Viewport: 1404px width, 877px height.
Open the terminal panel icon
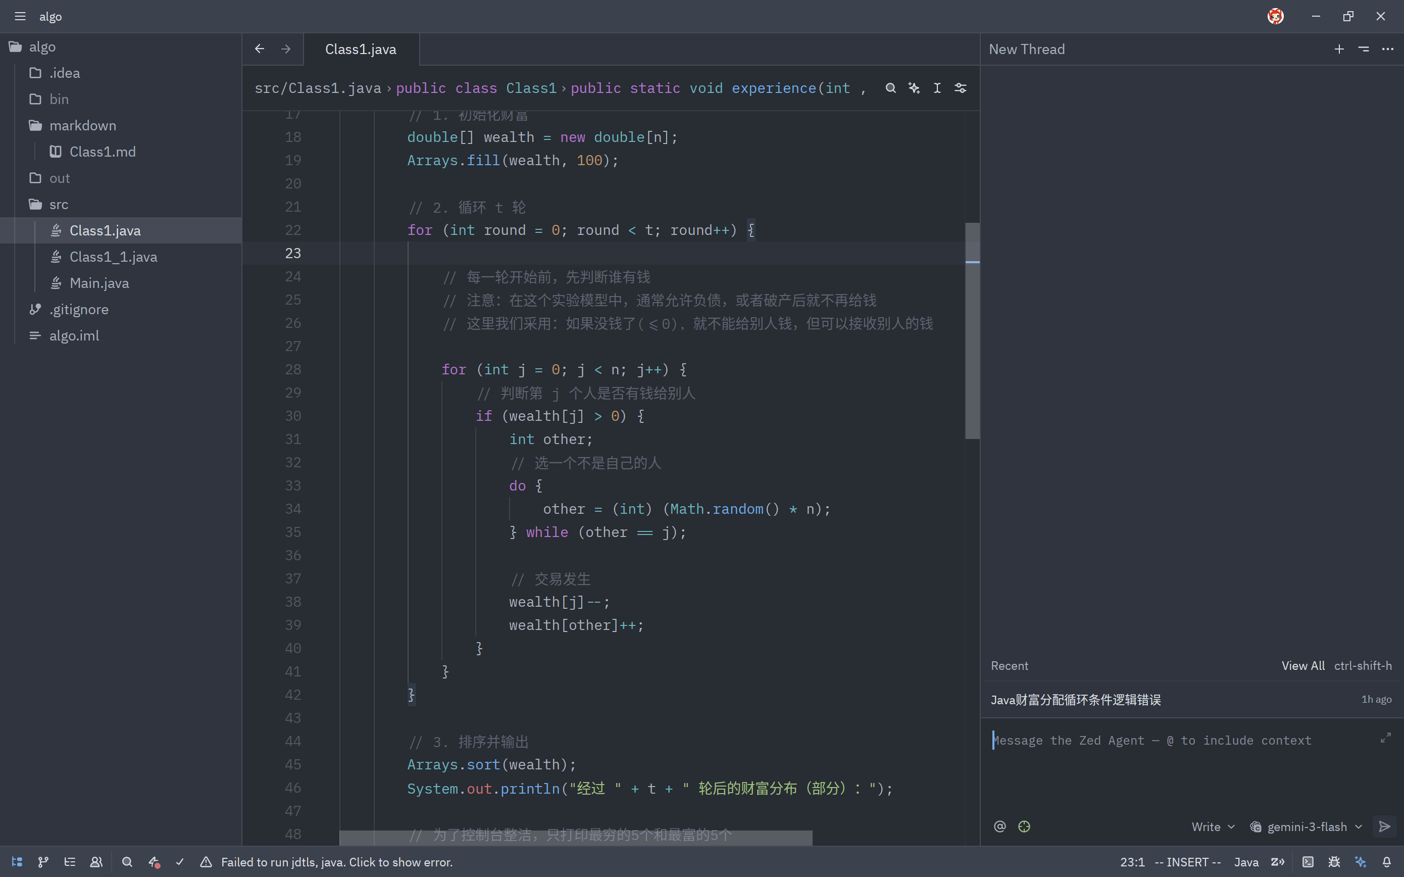point(1308,862)
